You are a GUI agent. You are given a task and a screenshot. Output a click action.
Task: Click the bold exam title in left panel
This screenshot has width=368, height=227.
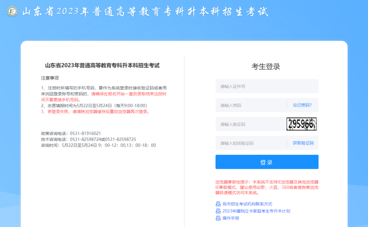point(102,65)
